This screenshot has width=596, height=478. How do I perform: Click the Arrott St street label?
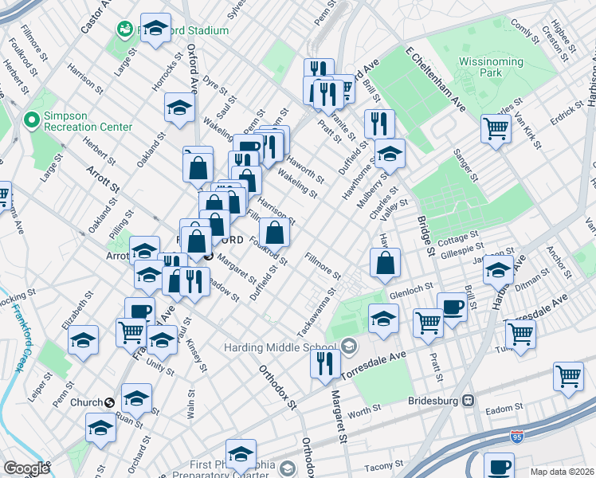[x=104, y=179]
